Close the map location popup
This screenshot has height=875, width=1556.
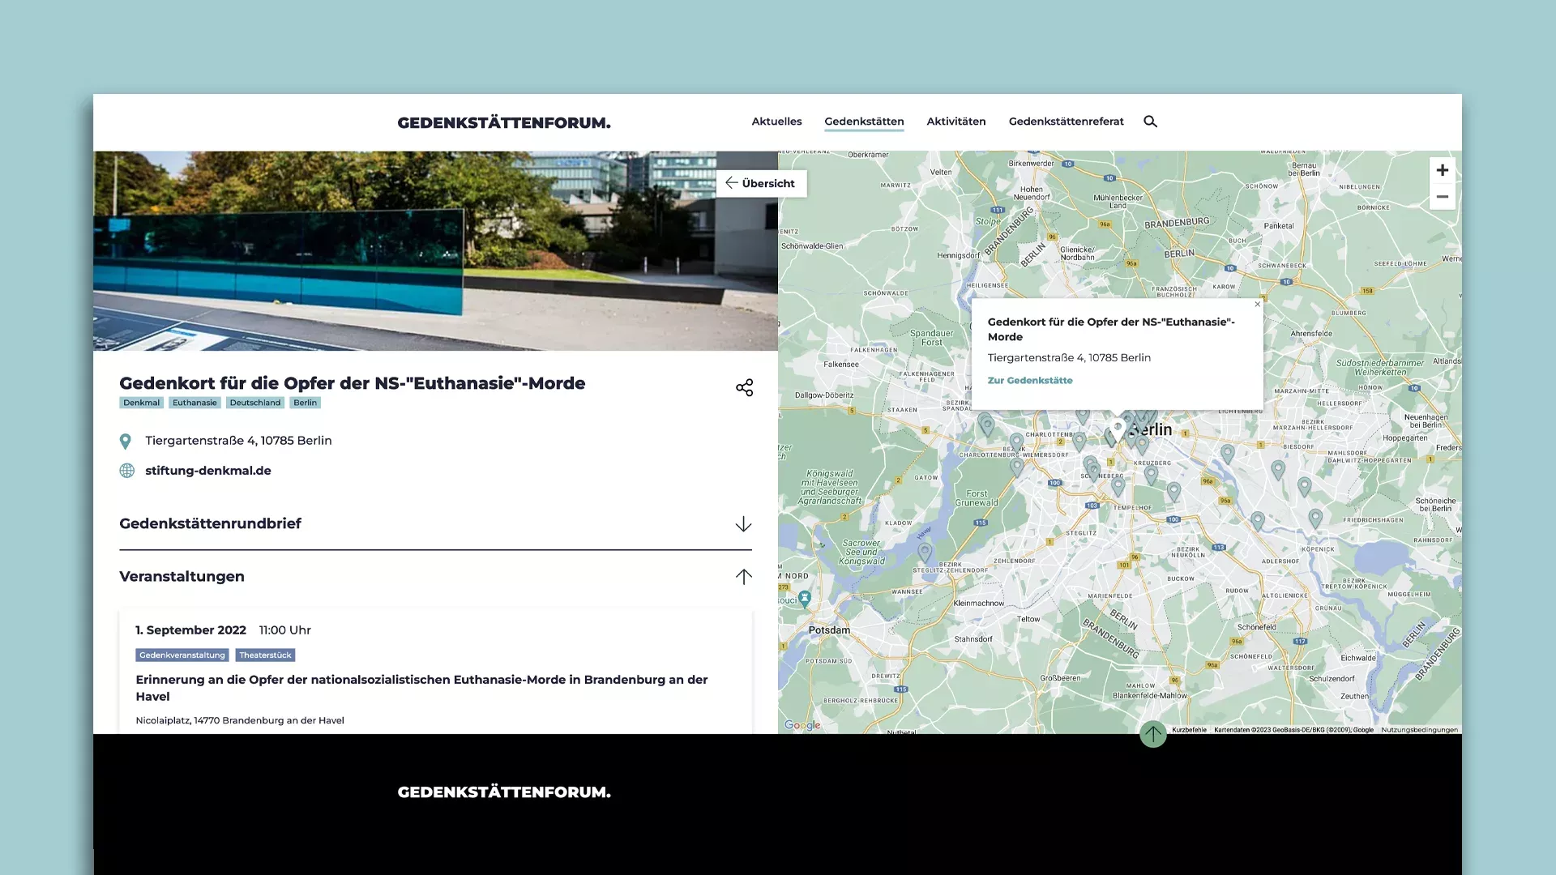[1258, 304]
